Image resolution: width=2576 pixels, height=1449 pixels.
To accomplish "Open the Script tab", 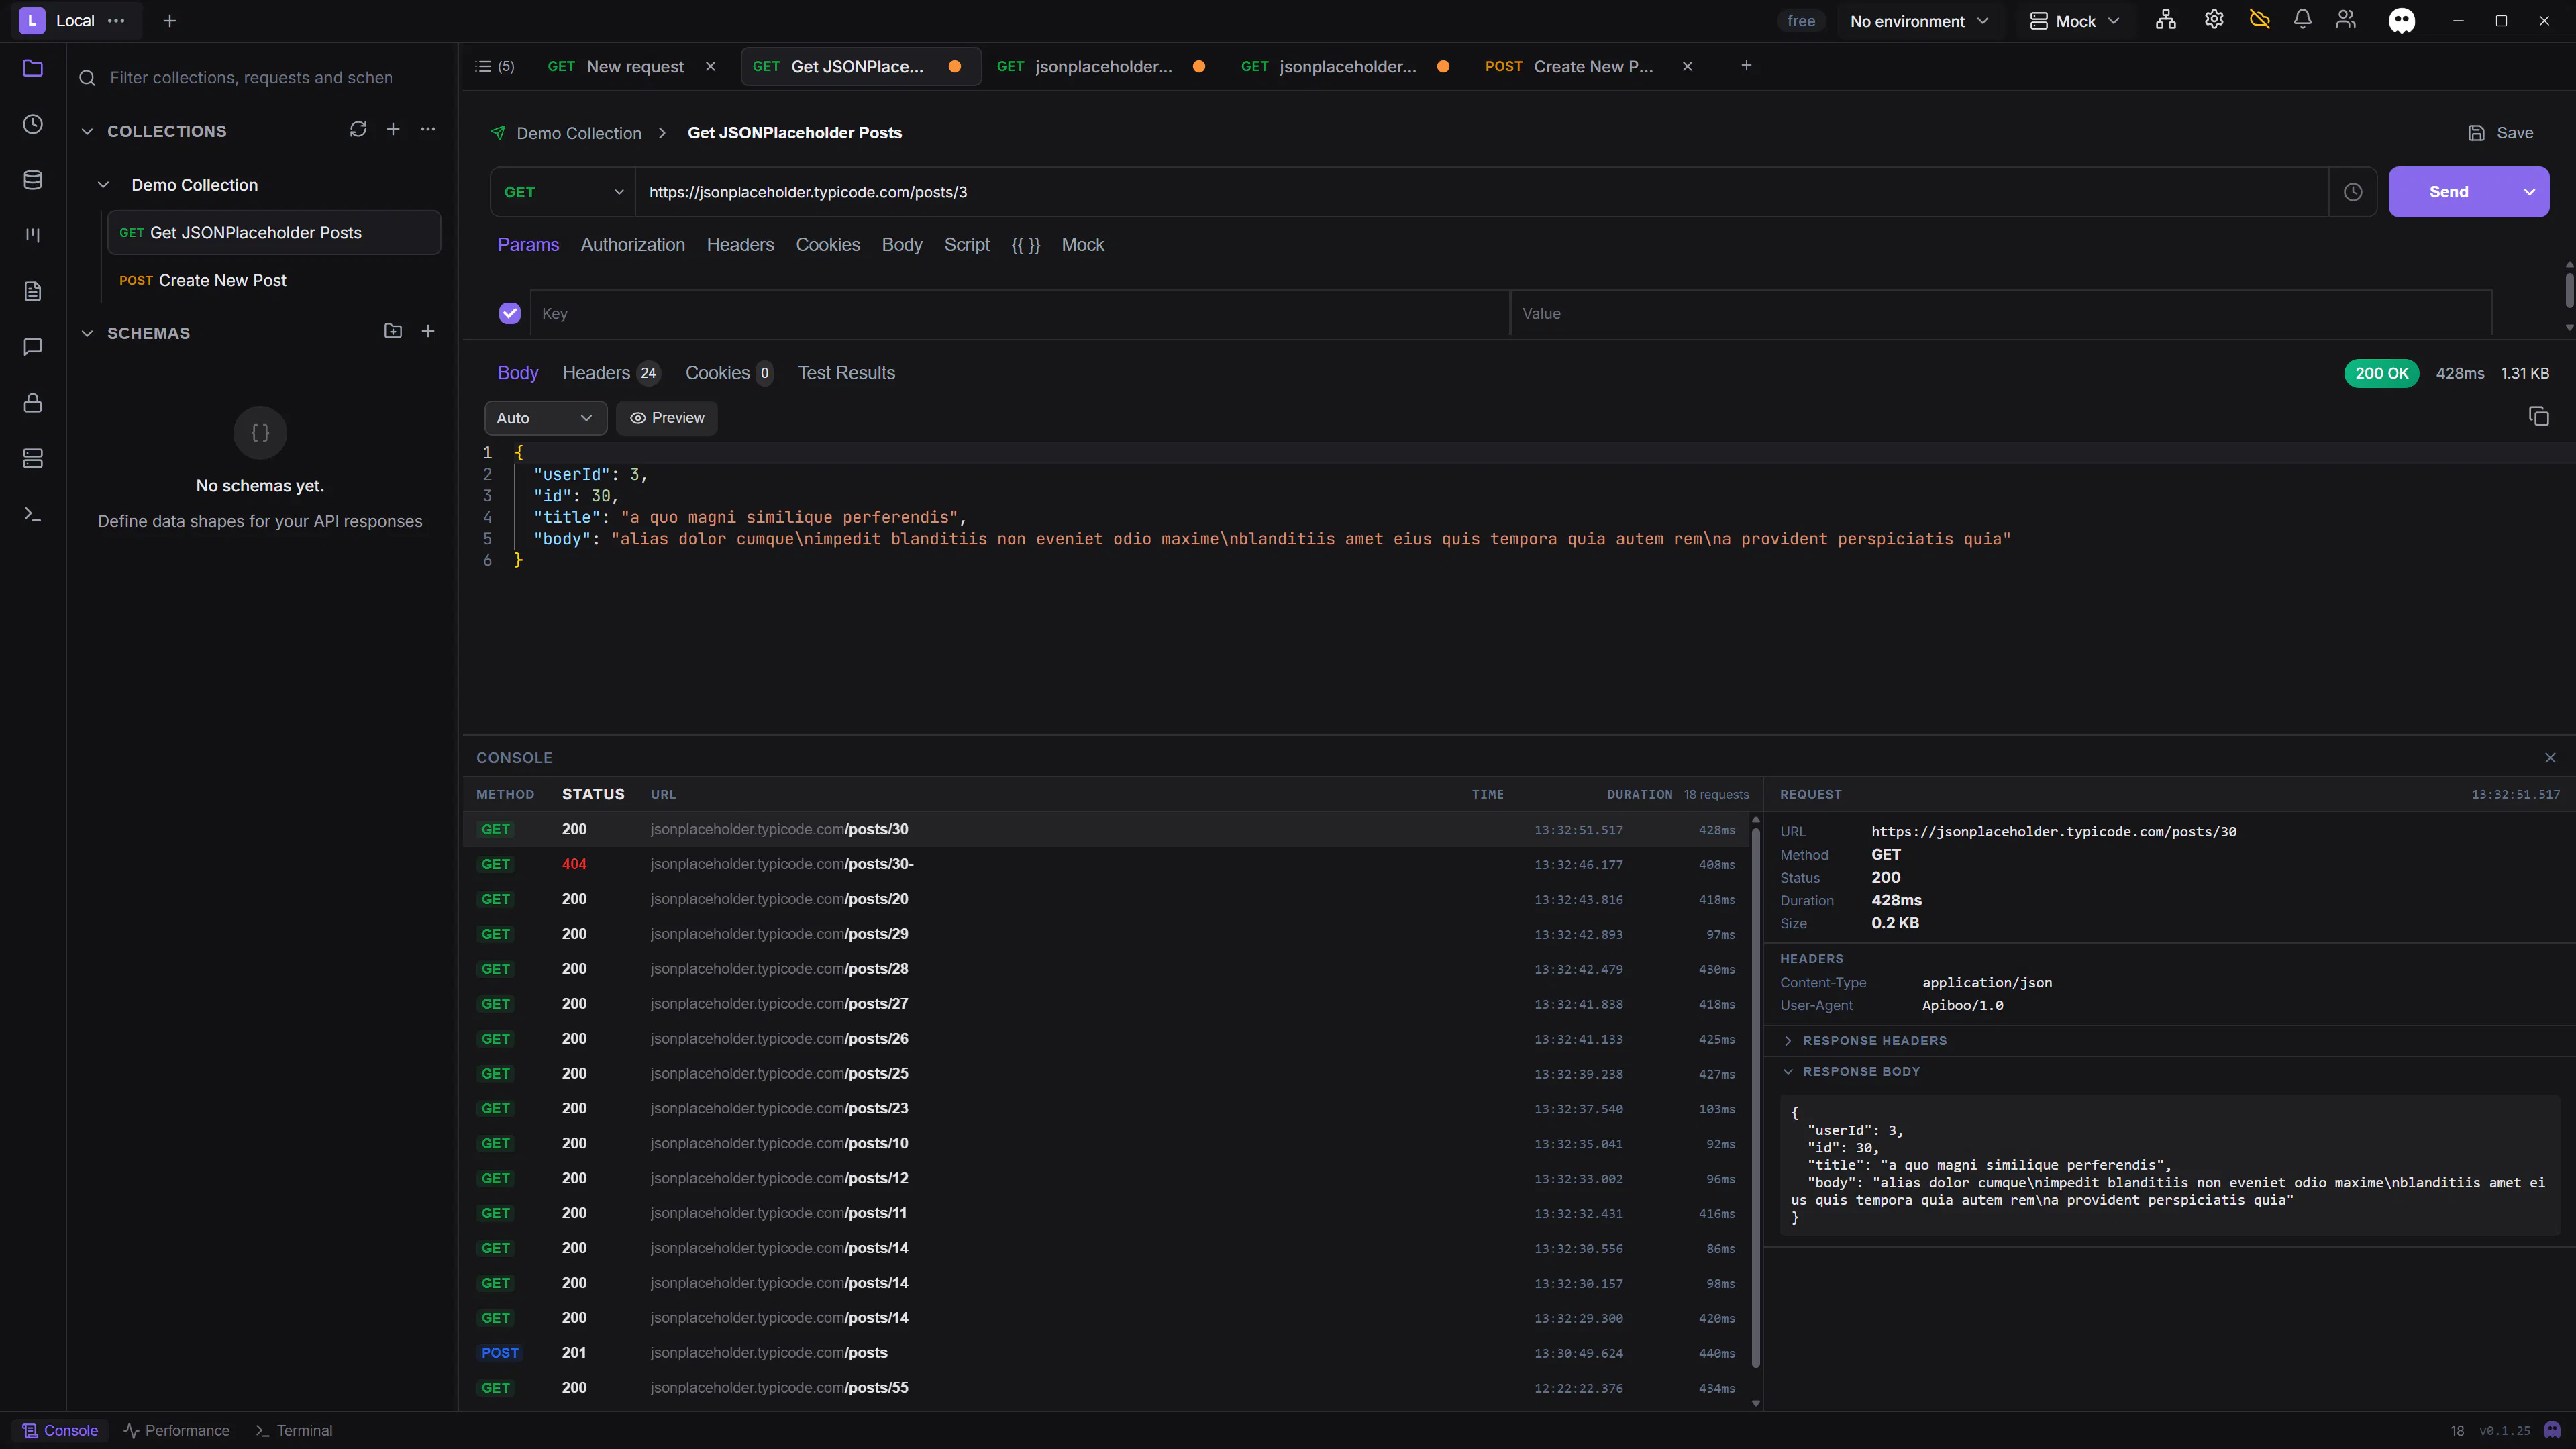I will coord(966,245).
